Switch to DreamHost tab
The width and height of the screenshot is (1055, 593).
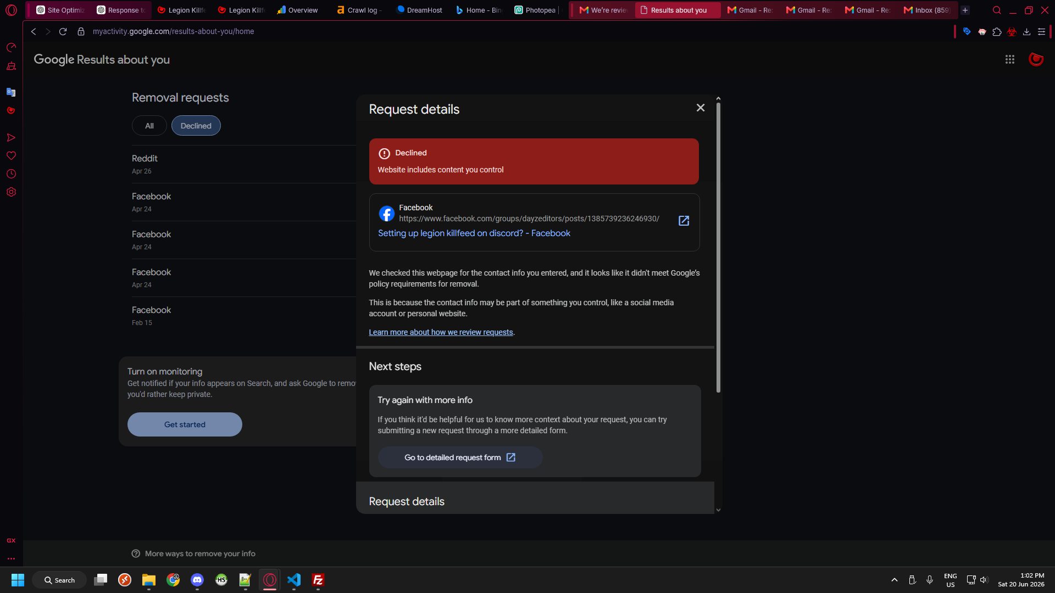tap(419, 10)
